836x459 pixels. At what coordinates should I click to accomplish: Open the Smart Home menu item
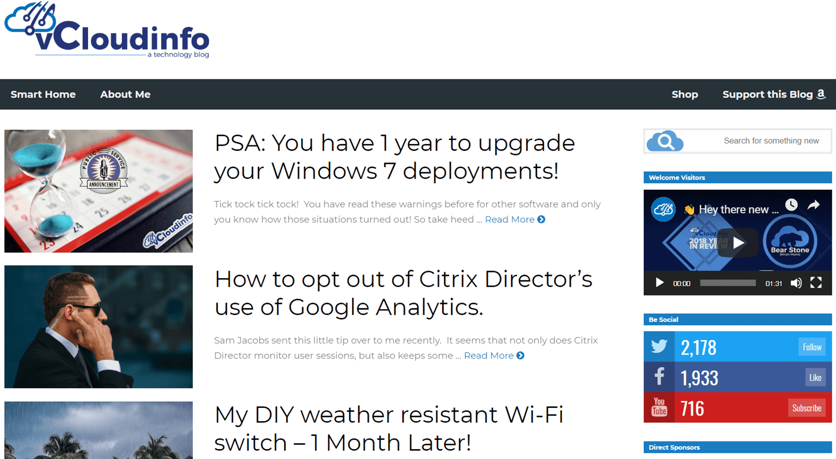coord(43,94)
